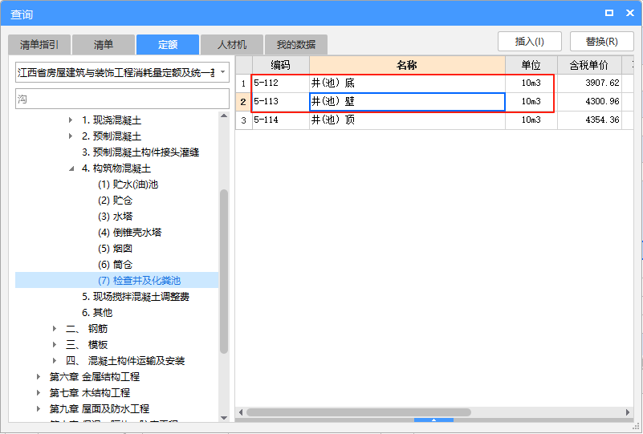The width and height of the screenshot is (643, 434).
Task: Expand the 第七章 木结构工程 chapter
Action: [39, 392]
